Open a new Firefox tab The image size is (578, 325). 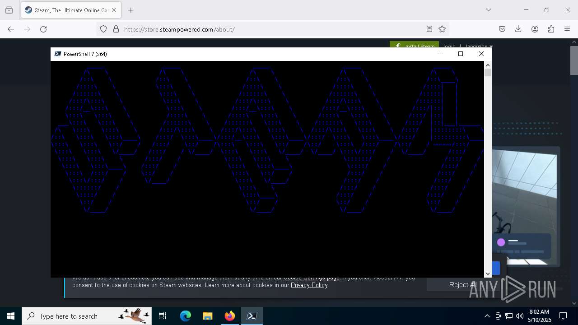(x=131, y=10)
